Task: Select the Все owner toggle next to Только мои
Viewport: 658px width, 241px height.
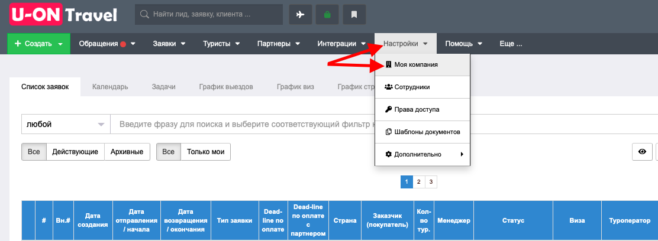Action: (x=169, y=152)
